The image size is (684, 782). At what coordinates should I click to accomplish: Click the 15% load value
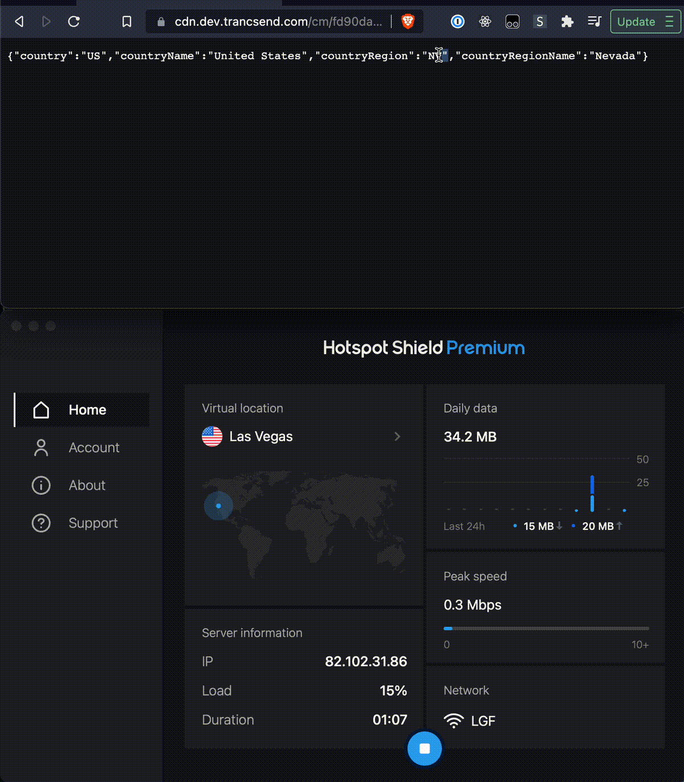click(x=393, y=691)
